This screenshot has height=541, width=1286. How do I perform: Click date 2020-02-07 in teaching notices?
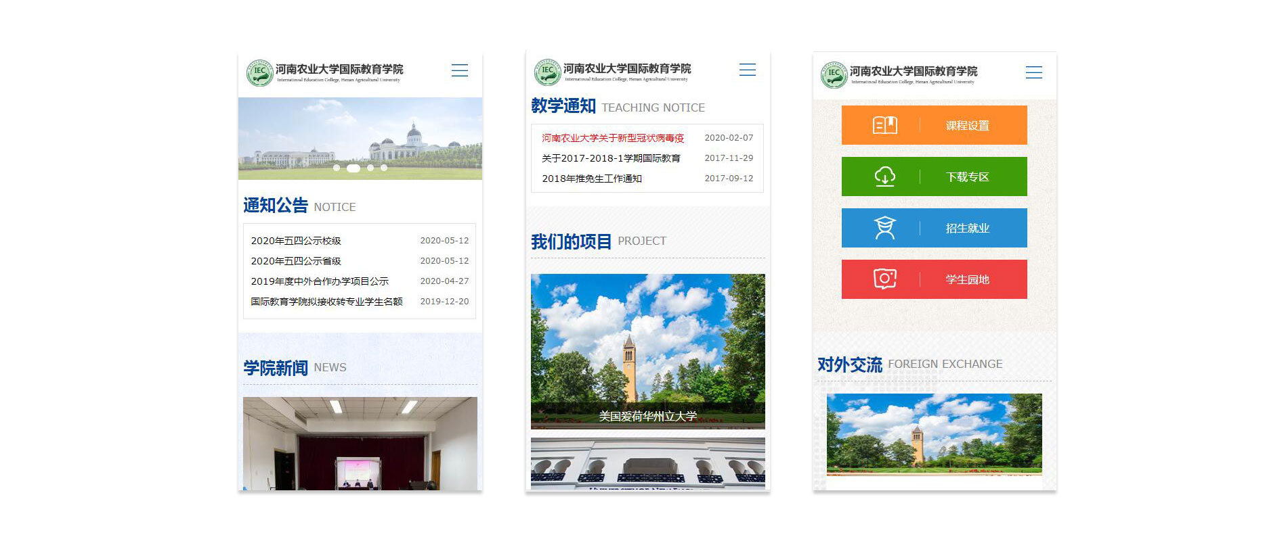click(x=729, y=138)
